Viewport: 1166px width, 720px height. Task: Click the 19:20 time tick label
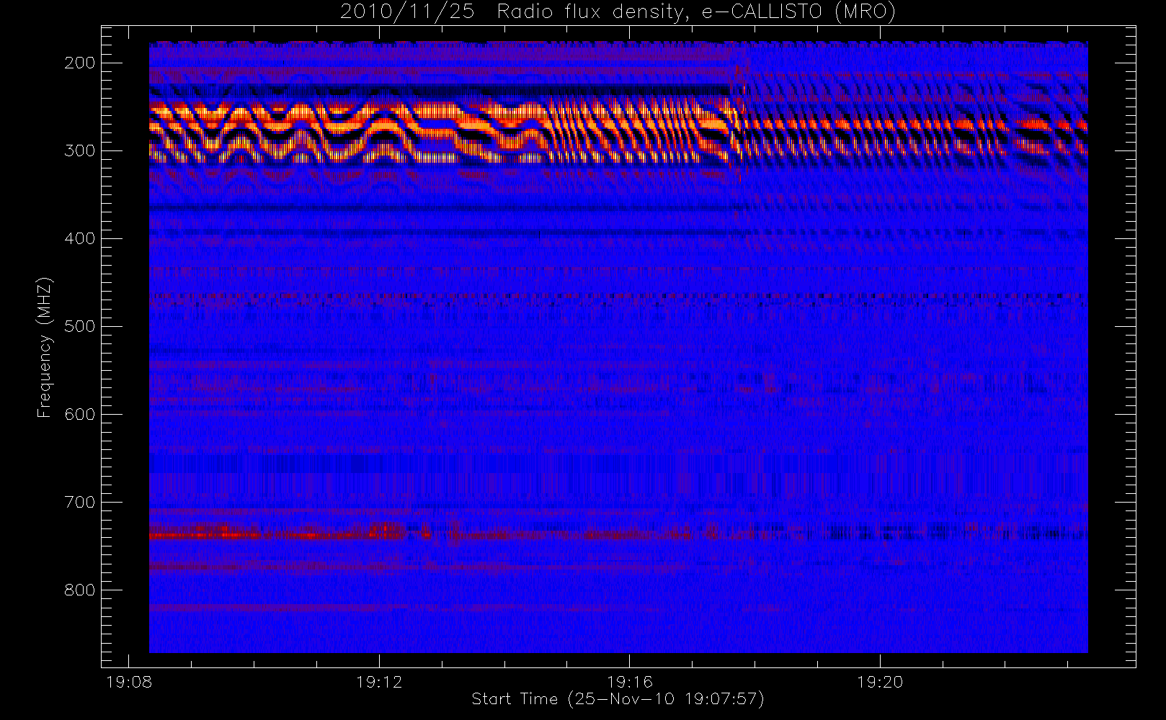[x=880, y=682]
